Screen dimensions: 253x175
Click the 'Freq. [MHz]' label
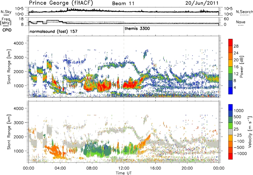[6, 21]
